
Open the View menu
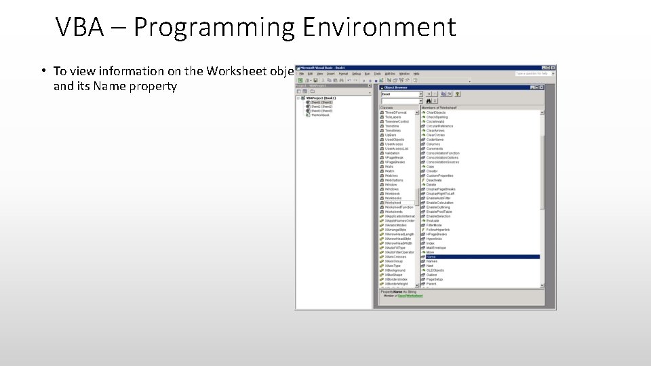(x=319, y=74)
